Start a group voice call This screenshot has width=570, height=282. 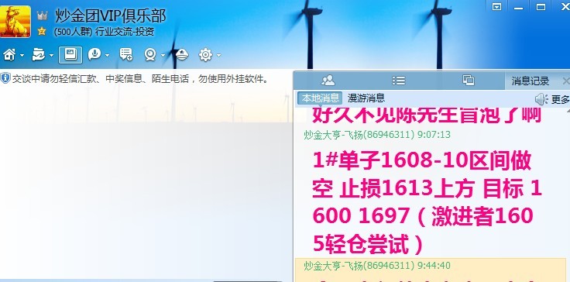click(x=94, y=54)
